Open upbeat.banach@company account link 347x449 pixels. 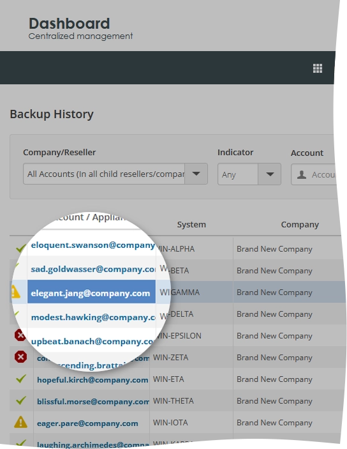click(92, 341)
